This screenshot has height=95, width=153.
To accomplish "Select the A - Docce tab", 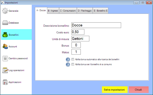I will [x=41, y=10].
